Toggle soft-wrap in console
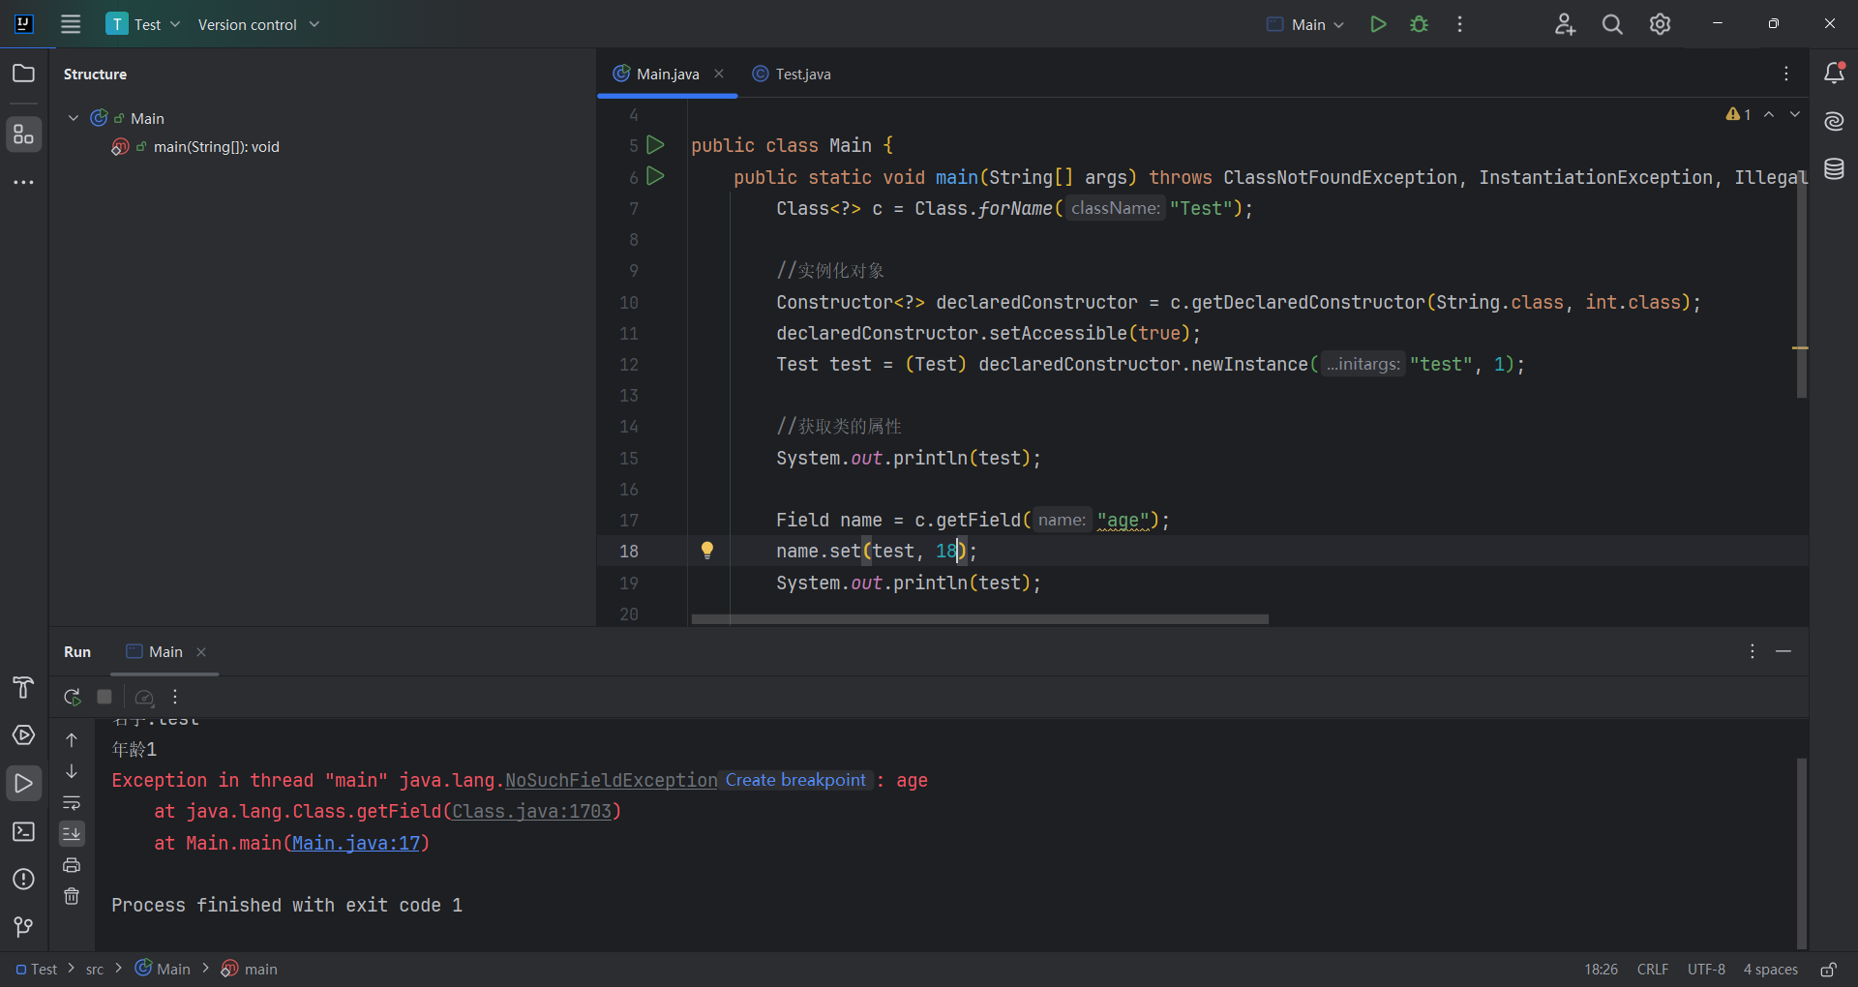This screenshot has width=1858, height=987. coord(72,803)
